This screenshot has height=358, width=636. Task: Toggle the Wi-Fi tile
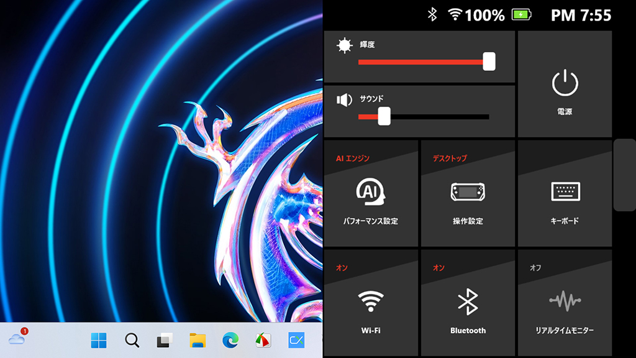(x=371, y=303)
